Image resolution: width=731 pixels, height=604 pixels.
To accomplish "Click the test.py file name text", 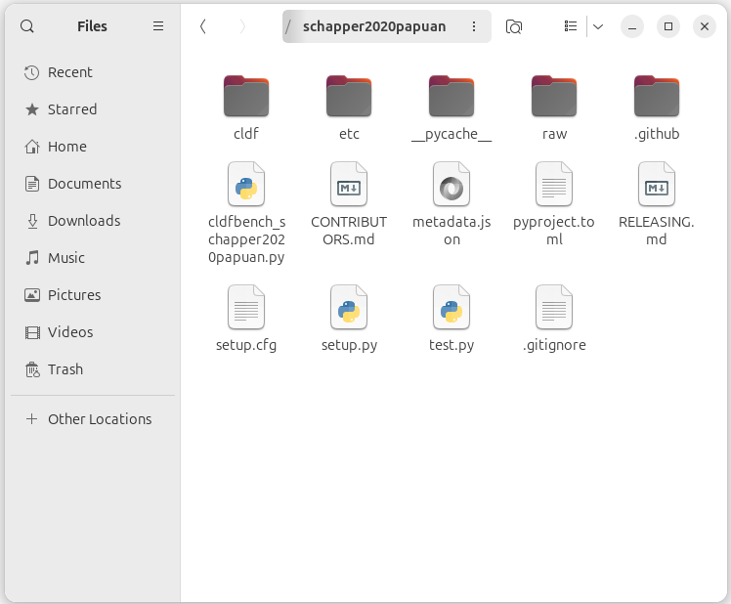I will [x=451, y=345].
